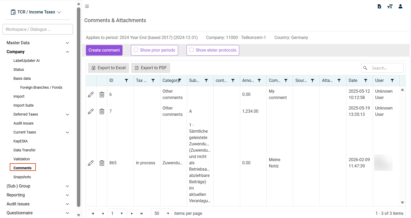Delete comment with ID 6
The image size is (411, 218).
102,95
